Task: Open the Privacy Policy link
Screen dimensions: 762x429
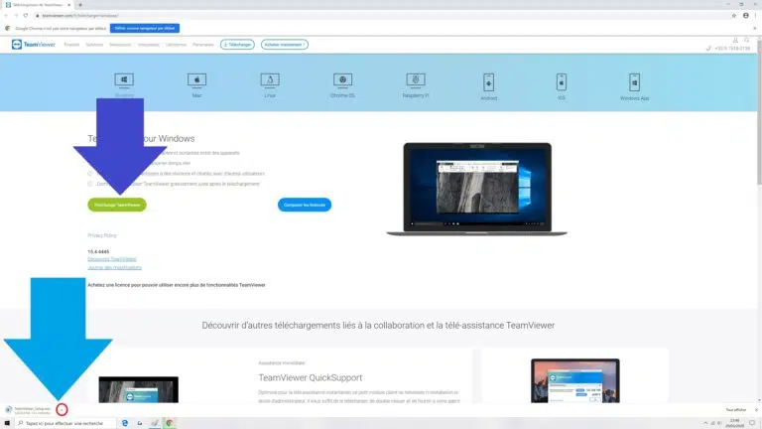Action: (x=102, y=235)
